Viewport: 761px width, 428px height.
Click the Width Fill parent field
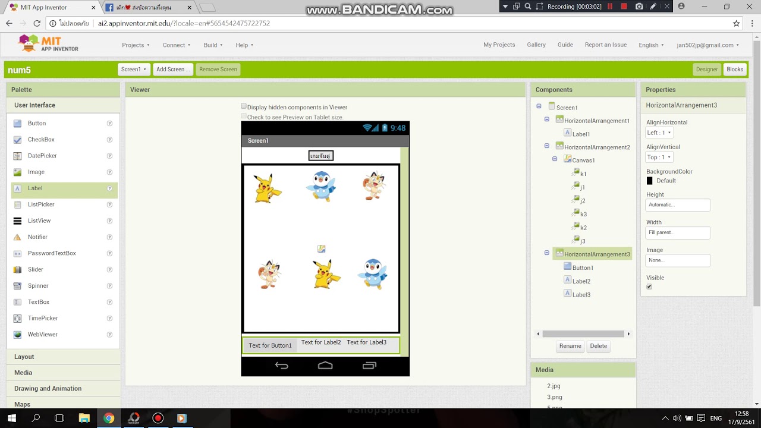pyautogui.click(x=678, y=232)
